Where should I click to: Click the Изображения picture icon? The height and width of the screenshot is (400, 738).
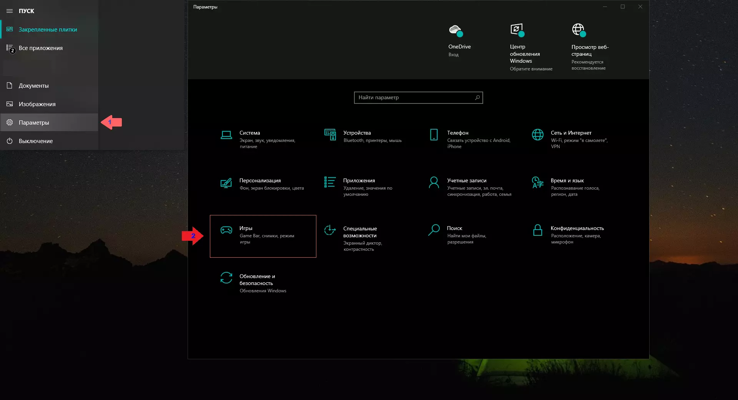tap(10, 104)
